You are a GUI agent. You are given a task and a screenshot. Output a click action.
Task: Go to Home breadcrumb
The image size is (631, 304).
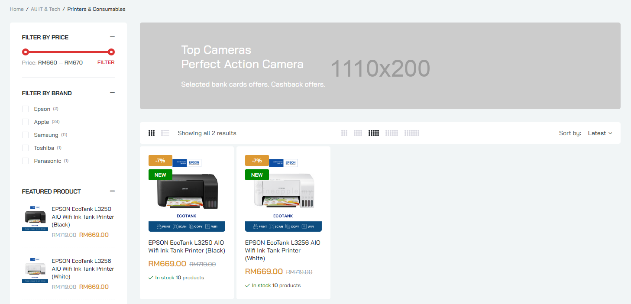(x=16, y=9)
